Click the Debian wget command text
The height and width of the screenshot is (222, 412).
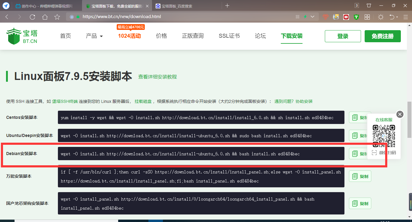tap(180, 154)
